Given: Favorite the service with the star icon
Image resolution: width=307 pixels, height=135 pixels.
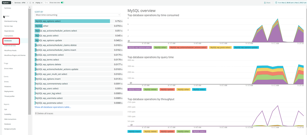Looking at the screenshot, I should pos(30,3).
